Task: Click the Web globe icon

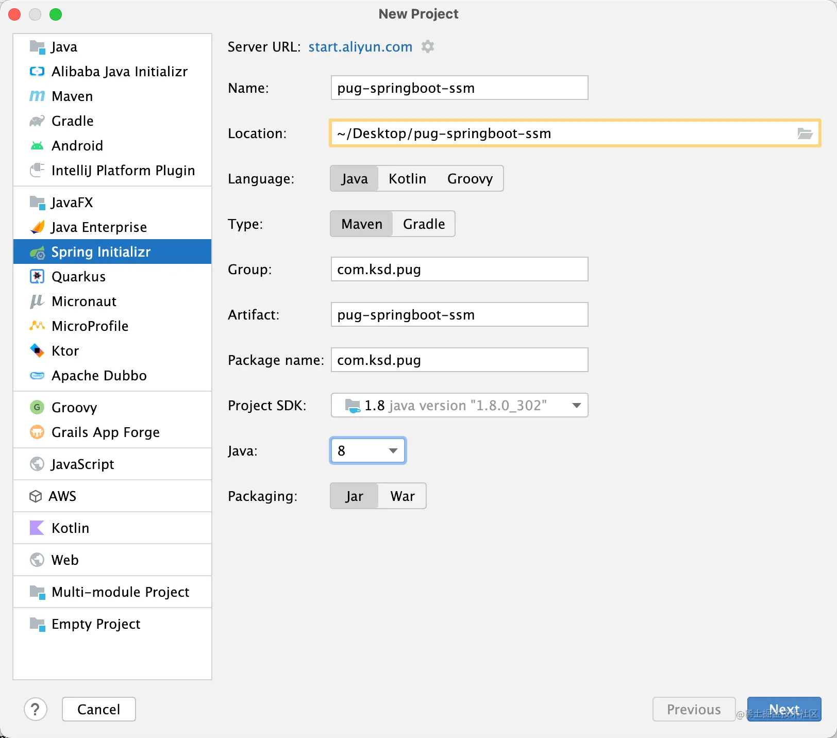Action: (37, 560)
